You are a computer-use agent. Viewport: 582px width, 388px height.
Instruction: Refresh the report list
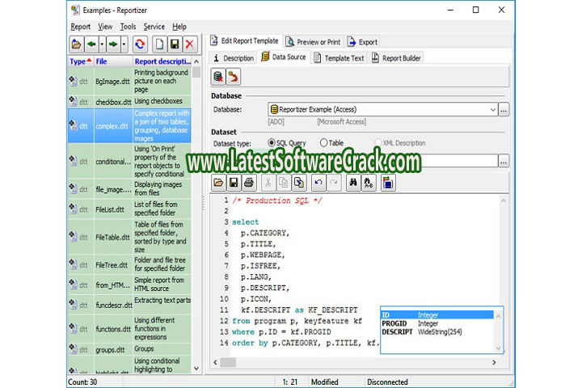click(x=140, y=44)
